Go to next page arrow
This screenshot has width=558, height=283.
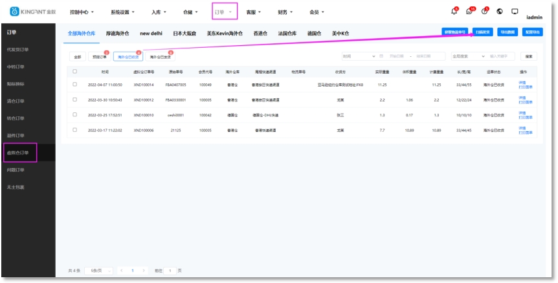click(144, 271)
